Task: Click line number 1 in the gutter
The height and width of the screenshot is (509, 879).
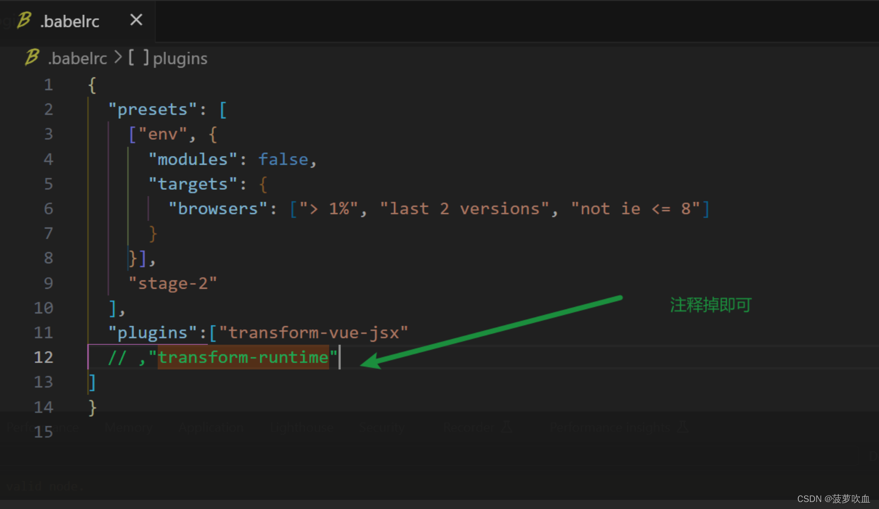Action: [49, 85]
